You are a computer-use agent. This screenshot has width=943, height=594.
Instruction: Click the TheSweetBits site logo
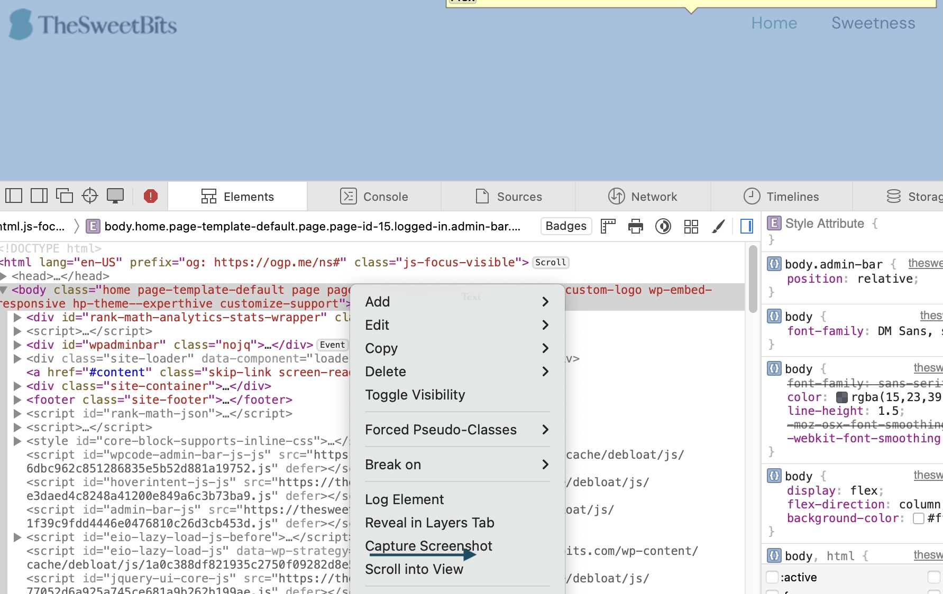93,24
